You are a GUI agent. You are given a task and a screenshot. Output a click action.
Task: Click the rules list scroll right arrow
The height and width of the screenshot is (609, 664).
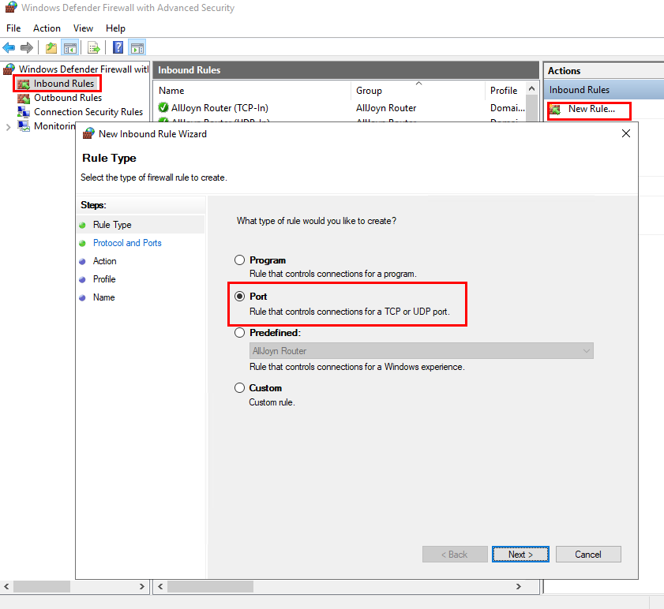pyautogui.click(x=518, y=587)
